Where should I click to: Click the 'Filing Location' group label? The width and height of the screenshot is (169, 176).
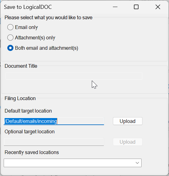click(20, 99)
